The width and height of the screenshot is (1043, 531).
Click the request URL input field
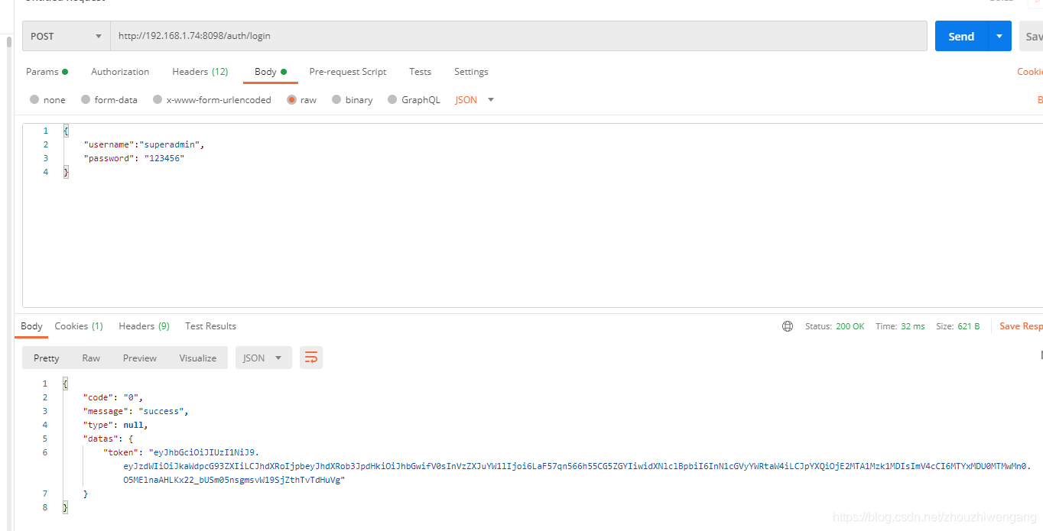[382, 36]
